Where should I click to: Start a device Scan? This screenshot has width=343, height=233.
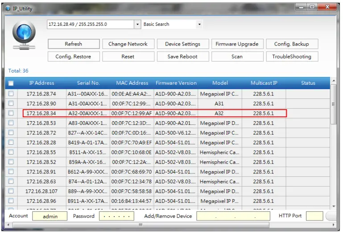pyautogui.click(x=237, y=57)
